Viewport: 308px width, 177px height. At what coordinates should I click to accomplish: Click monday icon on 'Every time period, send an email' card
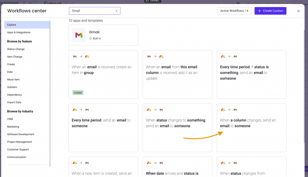(x=75, y=110)
